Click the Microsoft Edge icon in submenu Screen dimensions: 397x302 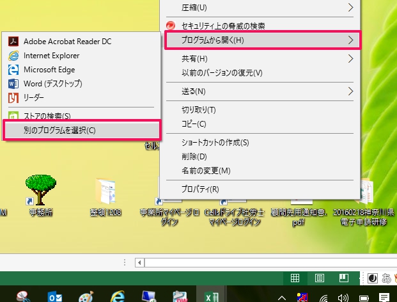[x=13, y=70]
